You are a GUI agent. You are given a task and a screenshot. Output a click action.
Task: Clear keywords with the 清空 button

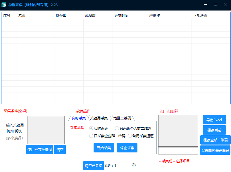point(60,150)
